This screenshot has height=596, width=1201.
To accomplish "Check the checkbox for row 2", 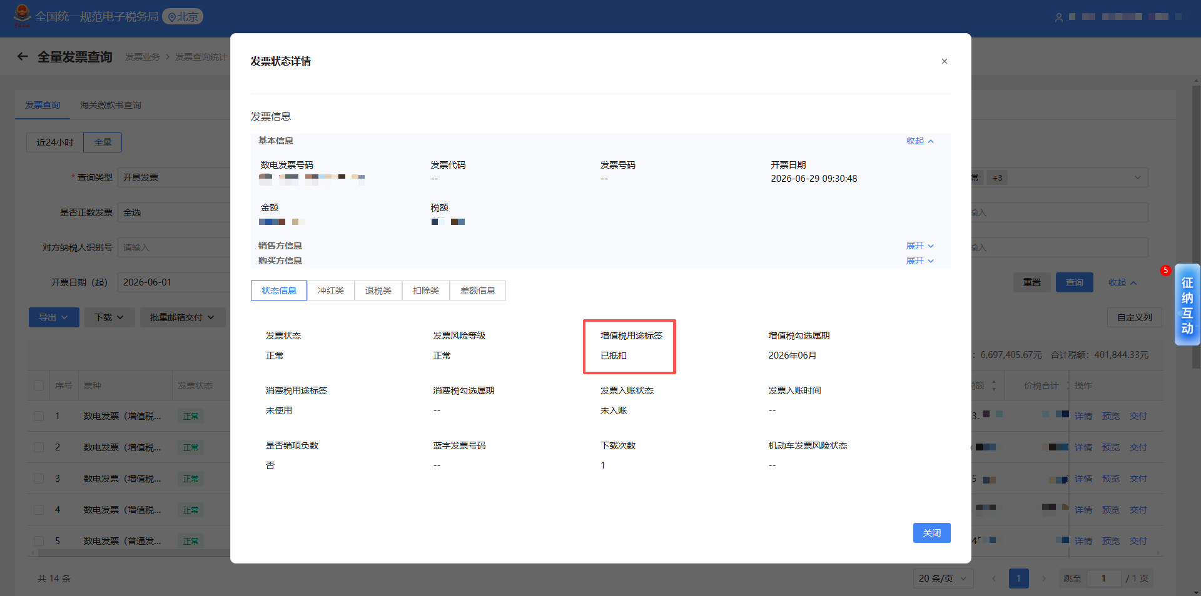I will pyautogui.click(x=39, y=447).
